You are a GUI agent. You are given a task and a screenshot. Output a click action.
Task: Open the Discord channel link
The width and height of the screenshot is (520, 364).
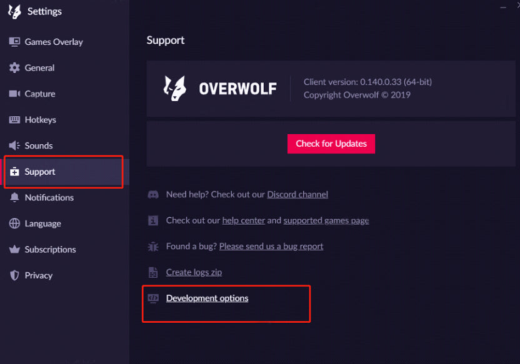pyautogui.click(x=297, y=194)
